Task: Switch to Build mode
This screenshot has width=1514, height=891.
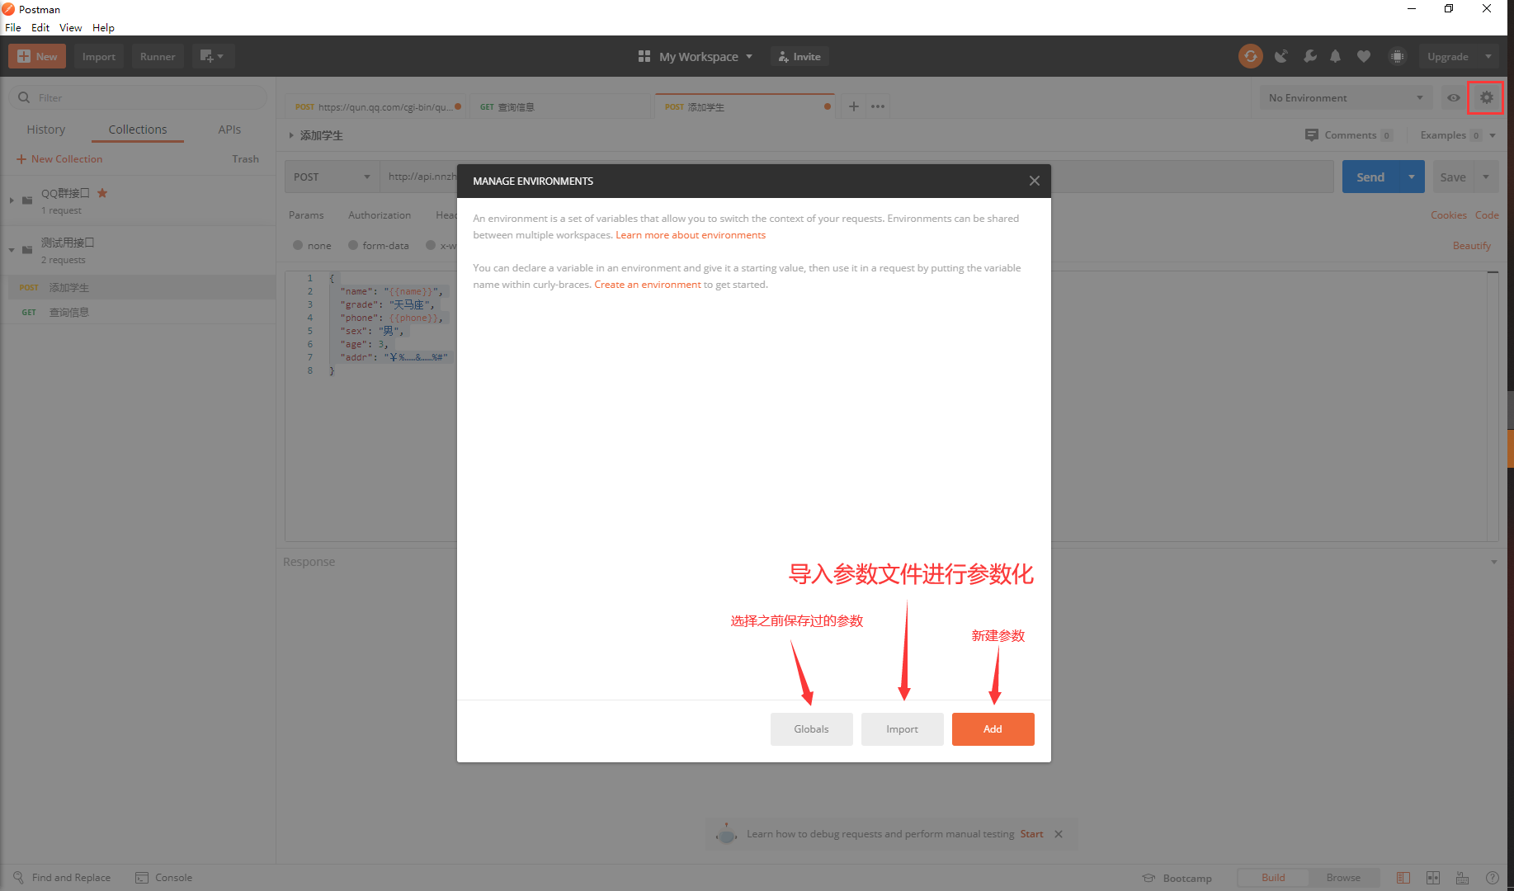Action: [x=1273, y=878]
